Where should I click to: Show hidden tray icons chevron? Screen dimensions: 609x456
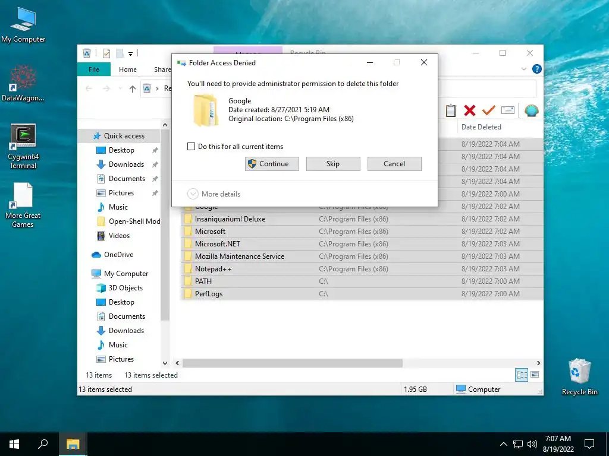(503, 444)
